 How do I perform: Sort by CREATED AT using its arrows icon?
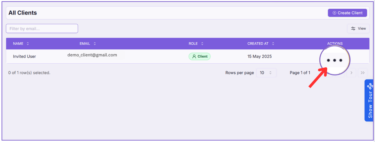coord(273,44)
